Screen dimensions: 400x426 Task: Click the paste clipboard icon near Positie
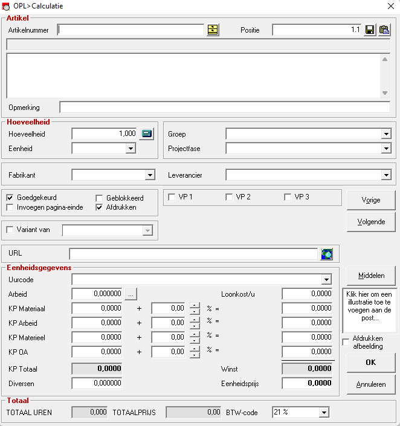(x=384, y=30)
